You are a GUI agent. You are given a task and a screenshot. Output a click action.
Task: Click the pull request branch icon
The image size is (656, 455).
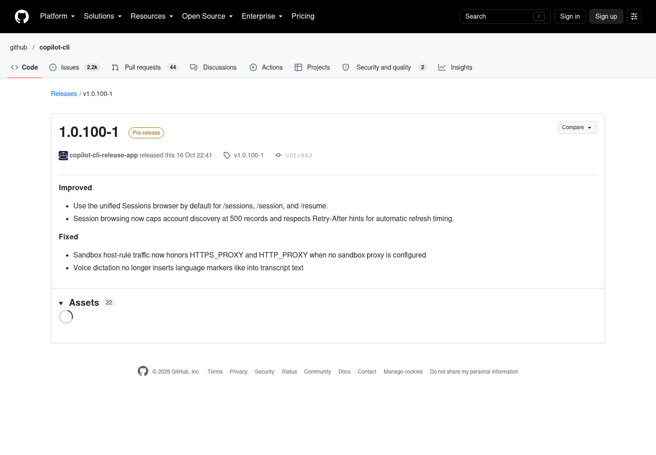pos(115,67)
